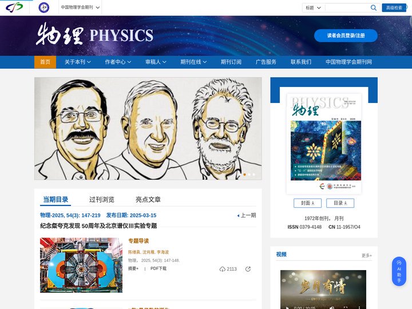Click the PDF下载 link
The image size is (412, 309).
[159, 268]
